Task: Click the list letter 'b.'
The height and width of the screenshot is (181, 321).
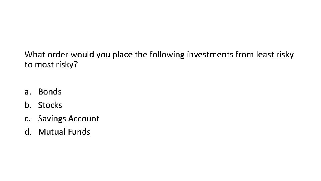Action: pyautogui.click(x=27, y=105)
